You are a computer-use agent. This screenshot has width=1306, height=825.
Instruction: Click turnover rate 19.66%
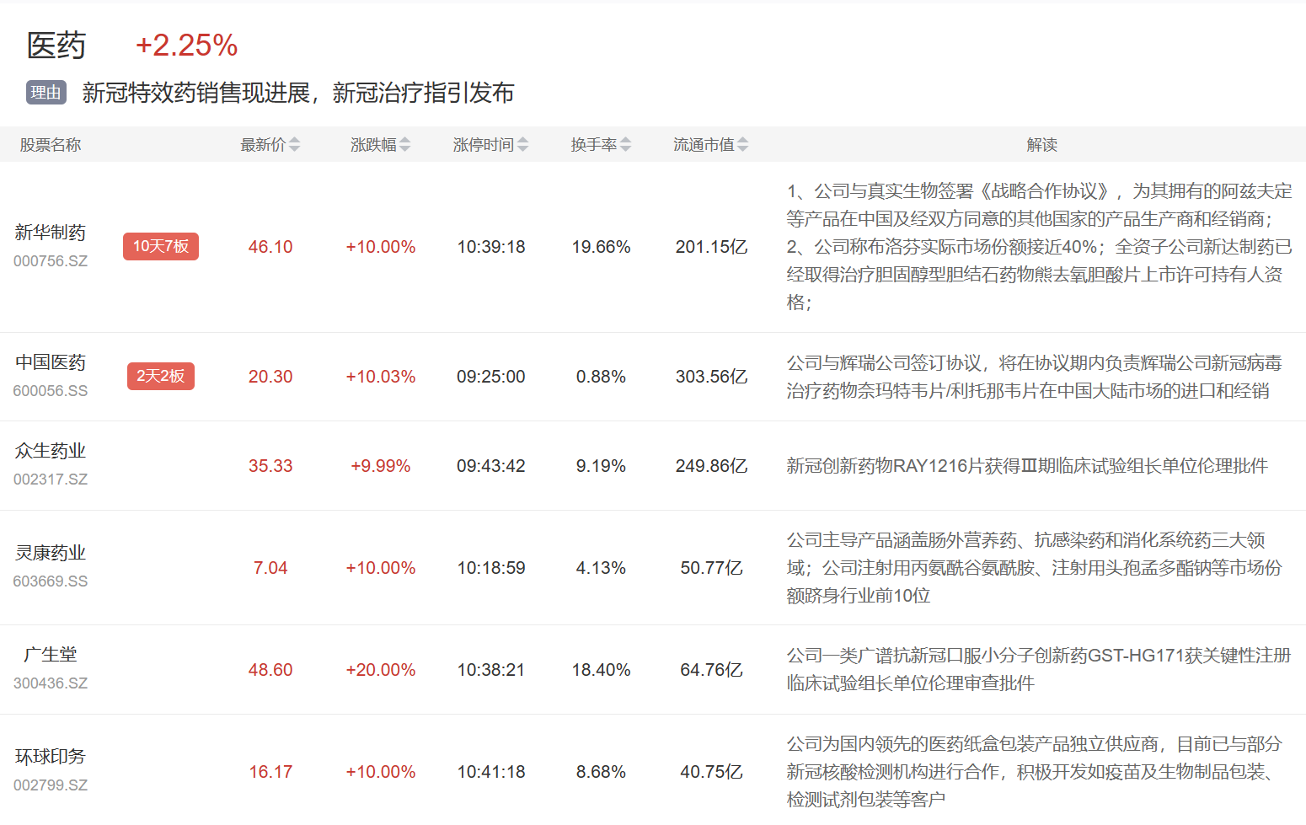coord(601,247)
